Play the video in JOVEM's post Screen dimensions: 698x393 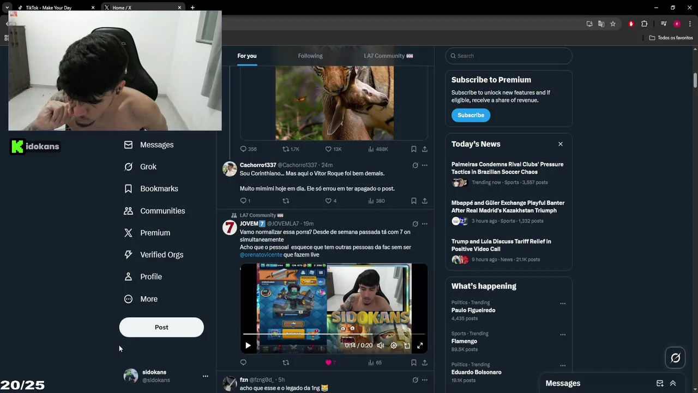click(248, 346)
